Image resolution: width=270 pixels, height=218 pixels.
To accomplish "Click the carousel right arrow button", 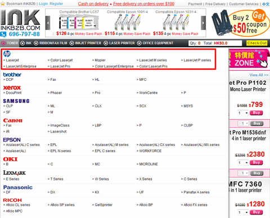I will tap(204, 23).
